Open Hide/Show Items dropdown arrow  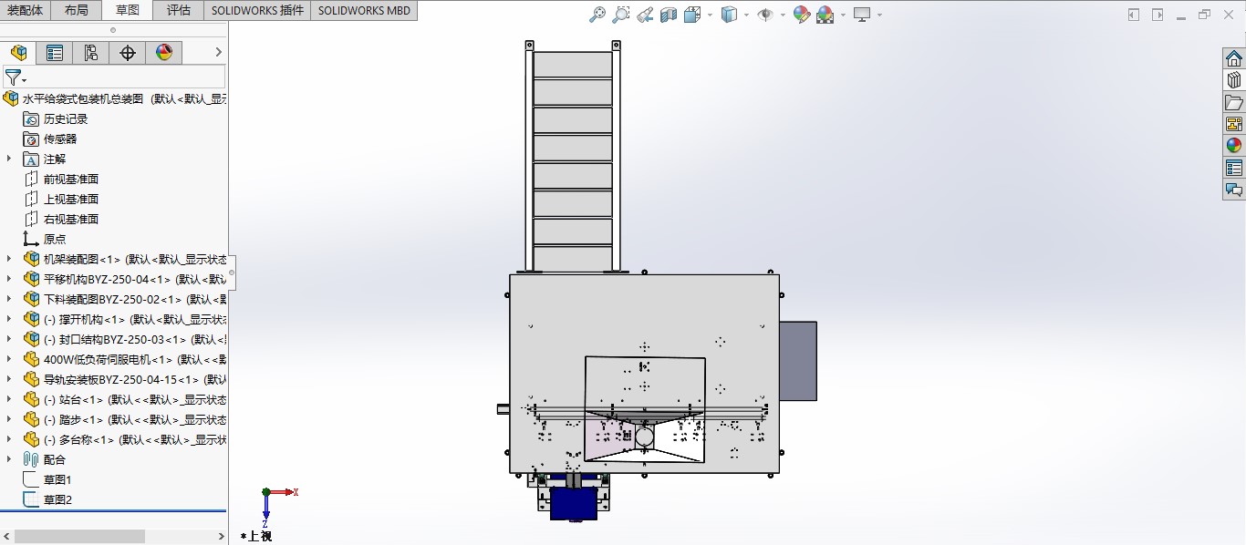[783, 15]
